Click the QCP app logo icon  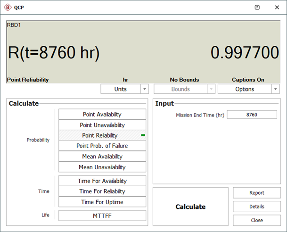pyautogui.click(x=8, y=8)
